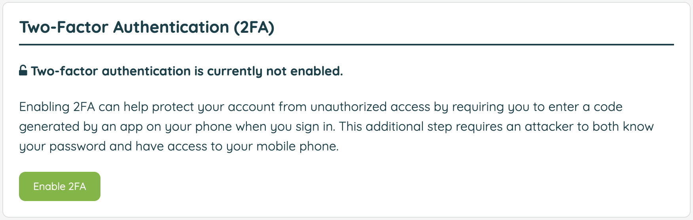Click the Enable 2FA button
This screenshot has height=220, width=693.
[x=60, y=186]
